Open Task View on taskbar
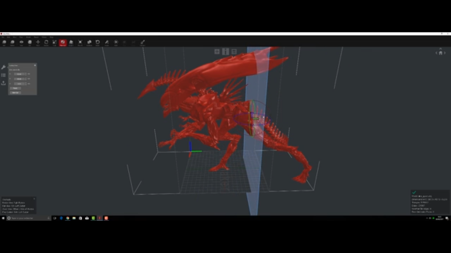This screenshot has width=451, height=253. click(x=54, y=218)
